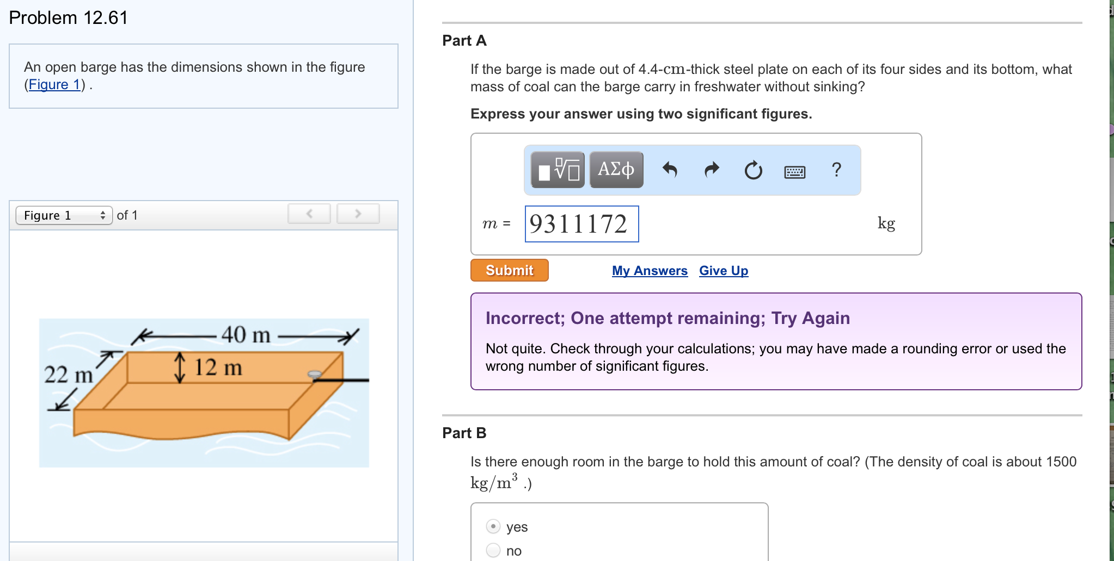Click the question mark help icon
This screenshot has width=1114, height=561.
(835, 170)
